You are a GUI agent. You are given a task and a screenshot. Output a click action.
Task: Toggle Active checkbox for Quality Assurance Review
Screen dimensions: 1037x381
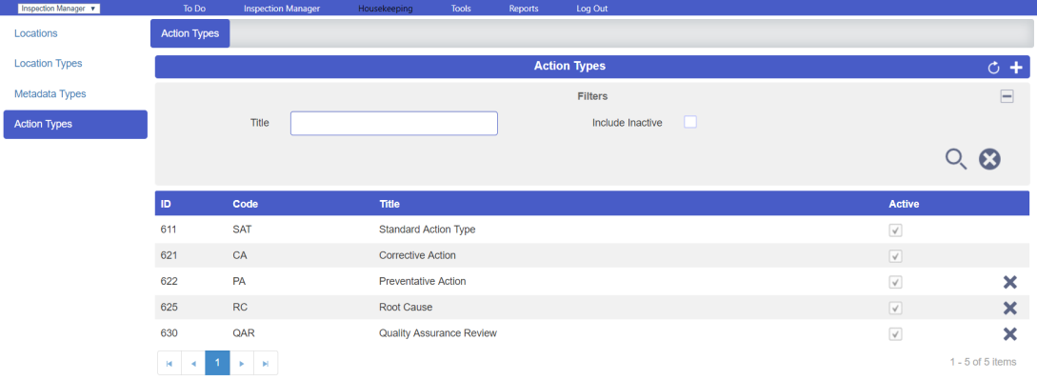click(x=895, y=334)
